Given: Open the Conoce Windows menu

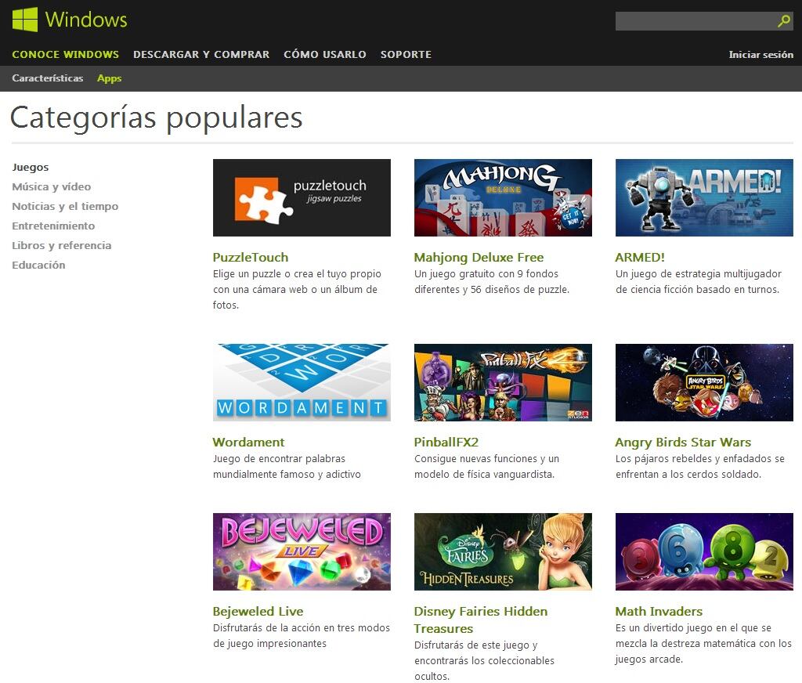Looking at the screenshot, I should (x=66, y=55).
